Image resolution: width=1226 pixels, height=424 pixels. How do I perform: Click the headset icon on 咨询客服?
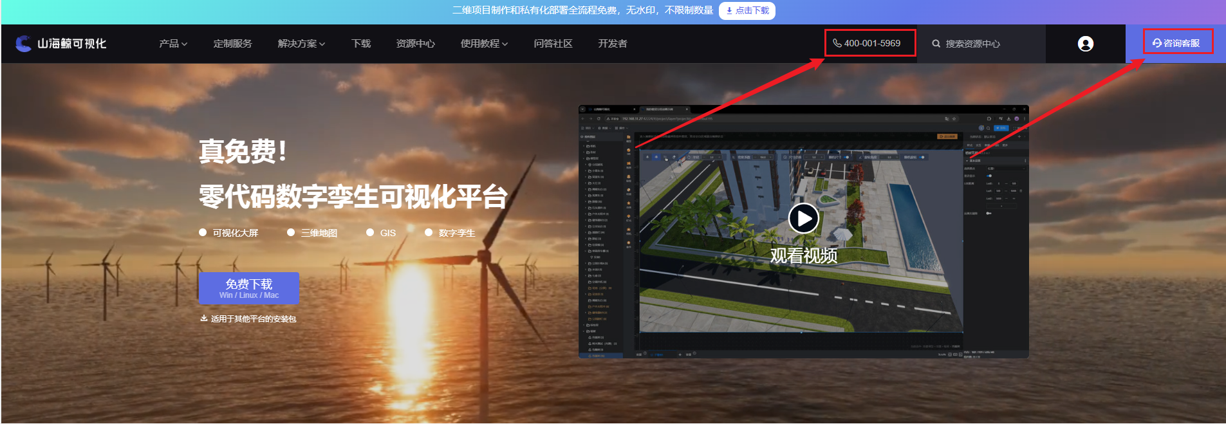click(1156, 43)
